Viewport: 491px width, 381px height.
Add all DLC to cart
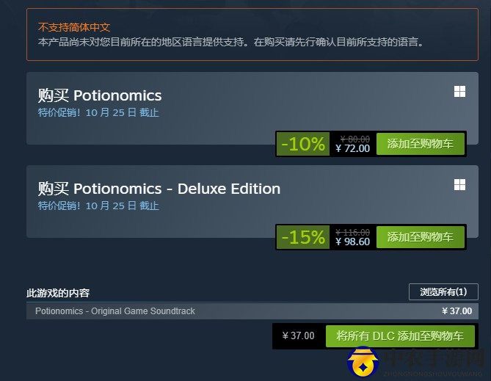400,336
